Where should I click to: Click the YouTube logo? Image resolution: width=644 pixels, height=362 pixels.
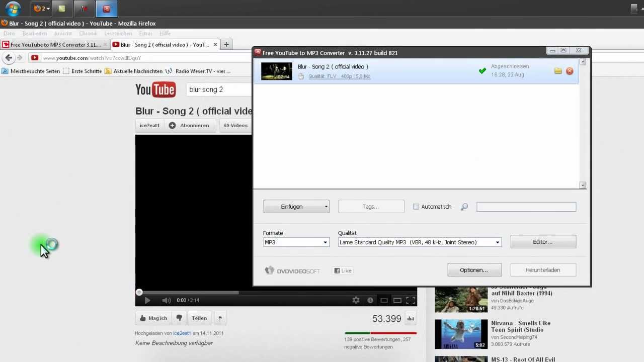[x=155, y=89]
